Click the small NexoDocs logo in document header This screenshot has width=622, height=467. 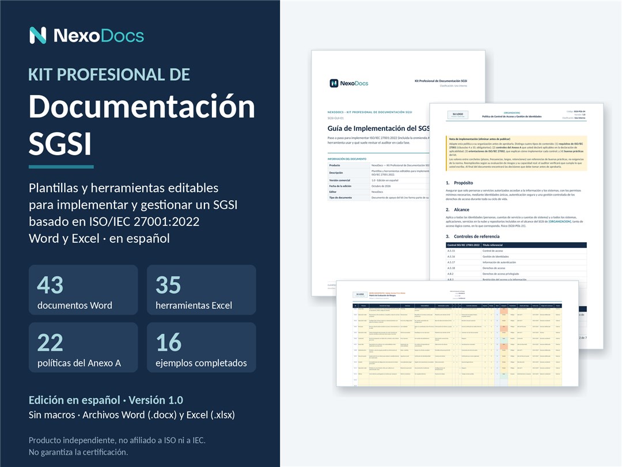tap(349, 83)
